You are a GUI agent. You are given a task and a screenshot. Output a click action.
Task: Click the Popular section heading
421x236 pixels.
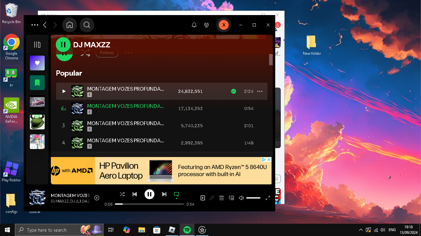coord(69,73)
